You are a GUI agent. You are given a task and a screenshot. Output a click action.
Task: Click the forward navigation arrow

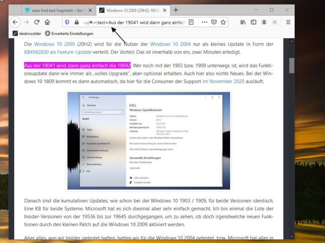[26, 22]
